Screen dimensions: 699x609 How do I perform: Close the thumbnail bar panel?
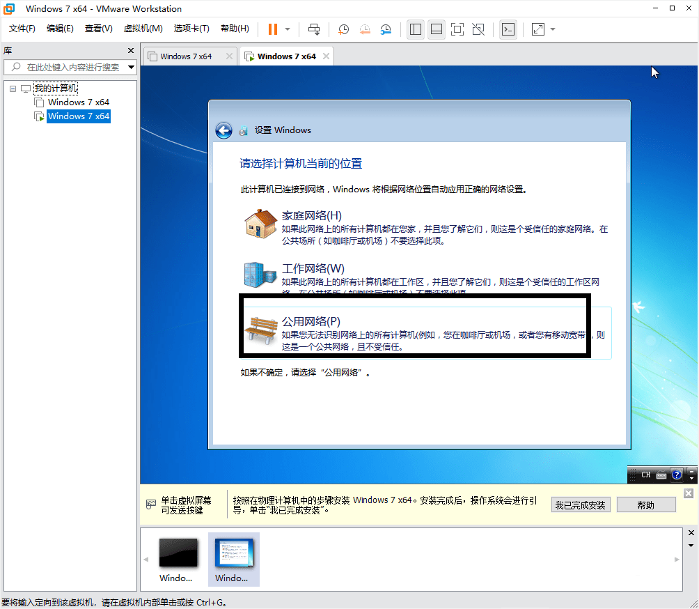(691, 533)
